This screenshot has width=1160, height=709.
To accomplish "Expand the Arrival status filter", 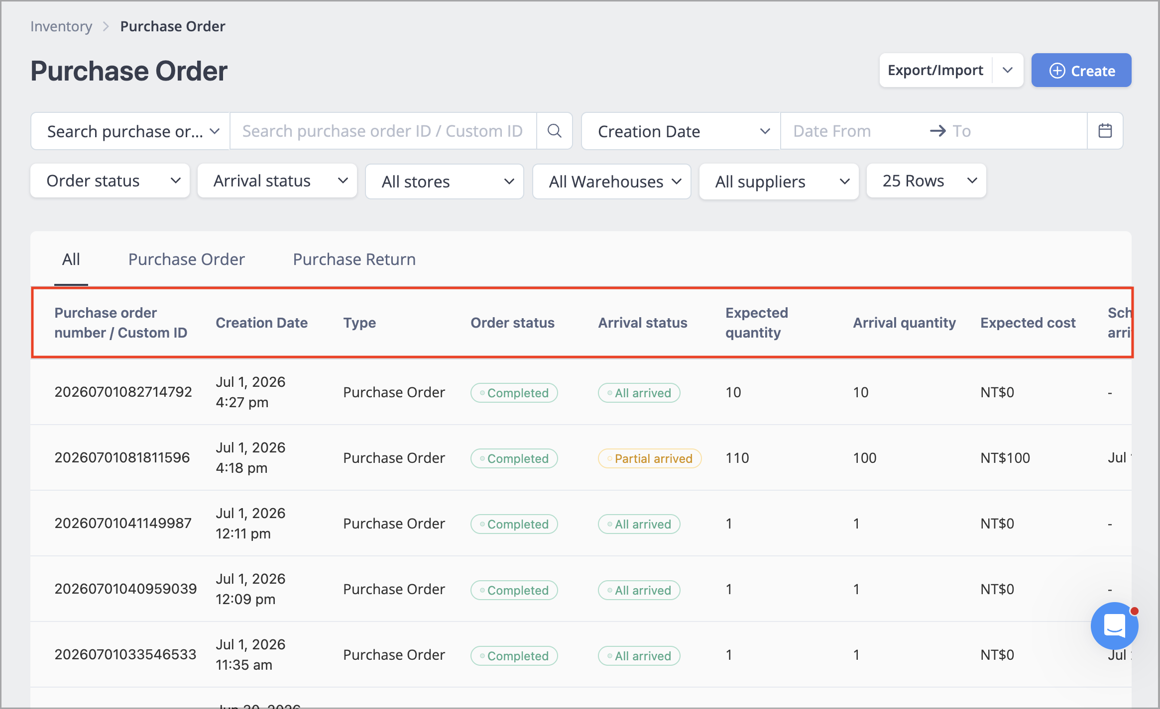I will 277,180.
